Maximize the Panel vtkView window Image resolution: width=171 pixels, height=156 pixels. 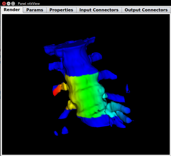(x=13, y=4)
